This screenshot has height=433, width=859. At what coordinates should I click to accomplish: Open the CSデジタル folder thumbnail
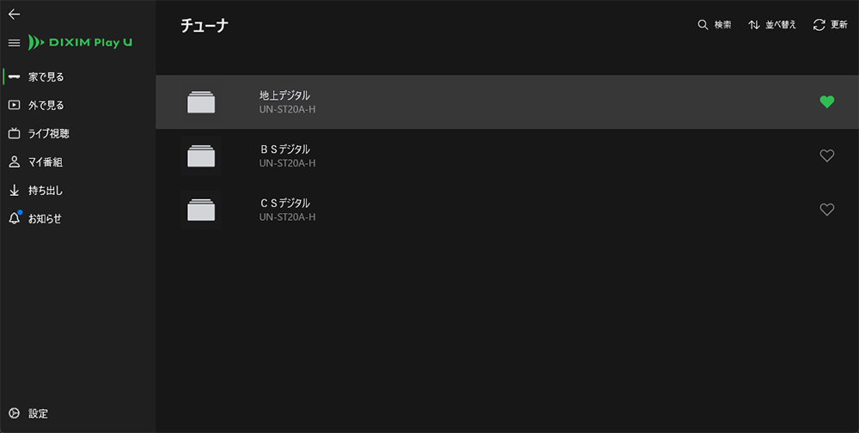[201, 210]
